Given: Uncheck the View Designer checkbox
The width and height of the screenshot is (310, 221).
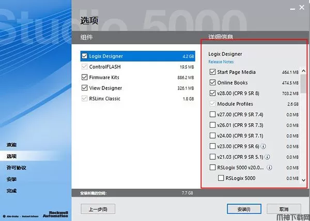Looking at the screenshot, I should coord(84,88).
